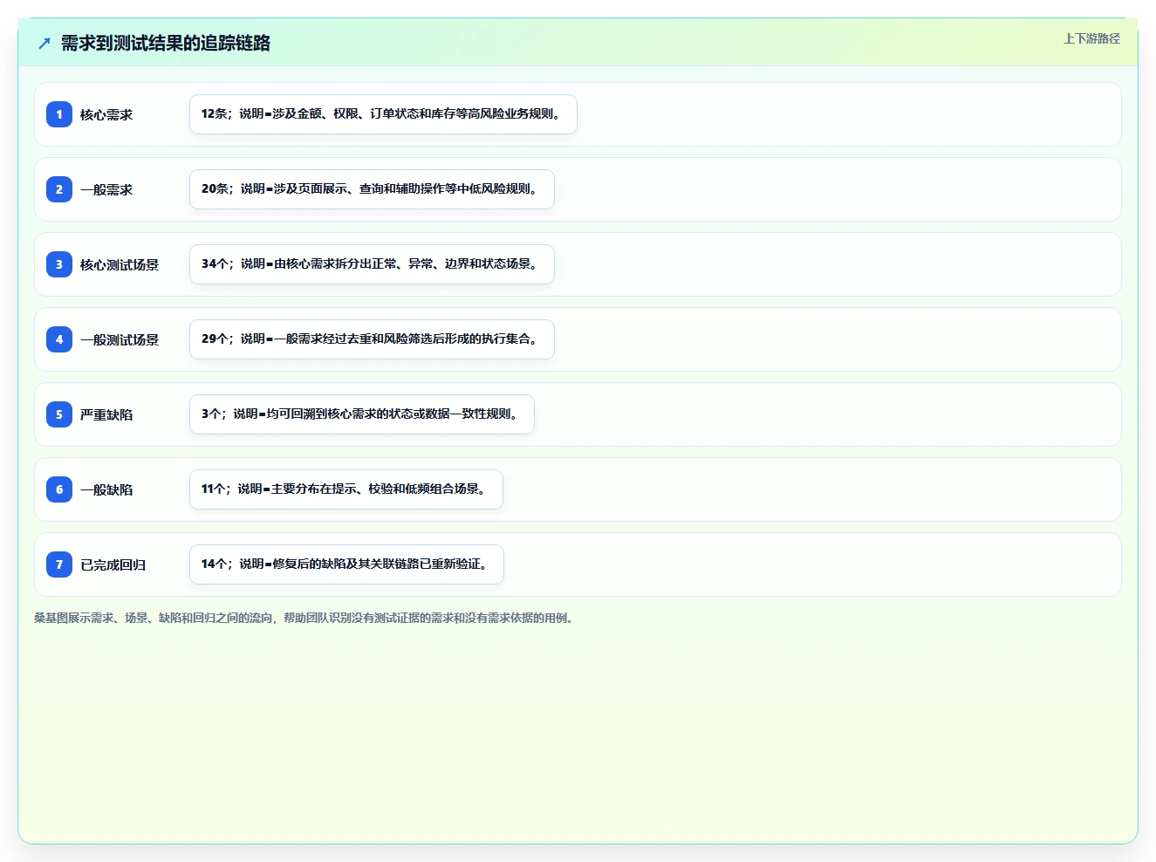Click the 20条 general requirements description box
Viewport: 1156px width, 862px height.
(x=372, y=189)
